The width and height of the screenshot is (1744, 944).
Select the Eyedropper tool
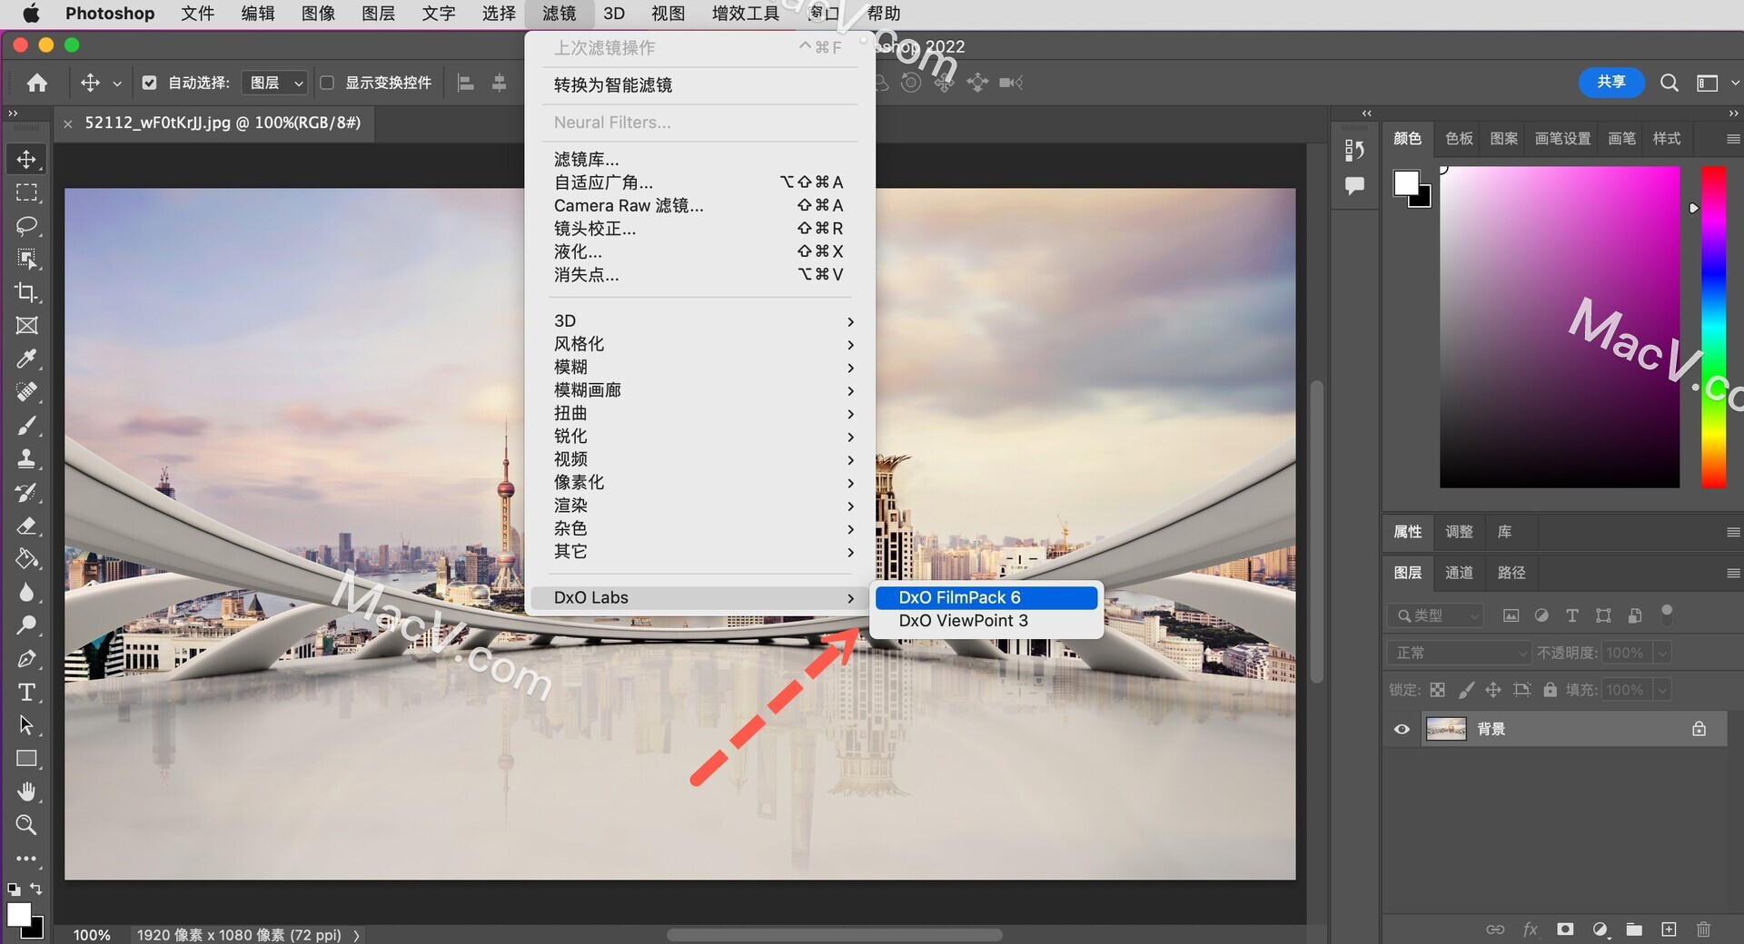[26, 359]
